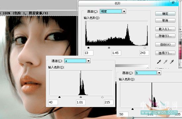Select the black point eyedropper
This screenshot has width=182, height=119.
[159, 62]
